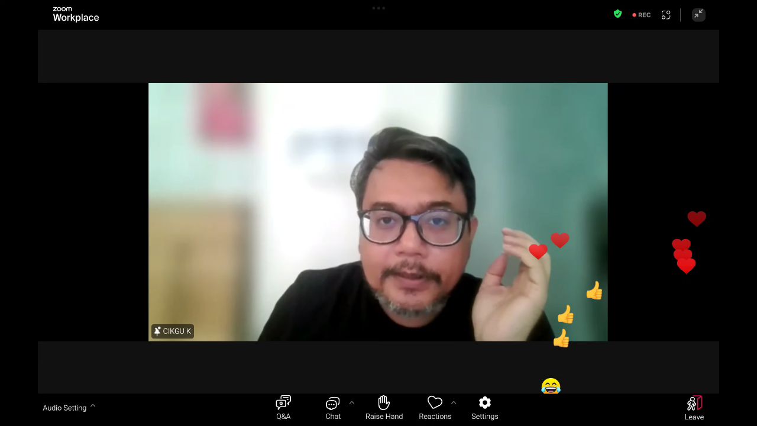Open Settings gear icon
The width and height of the screenshot is (757, 426).
484,403
